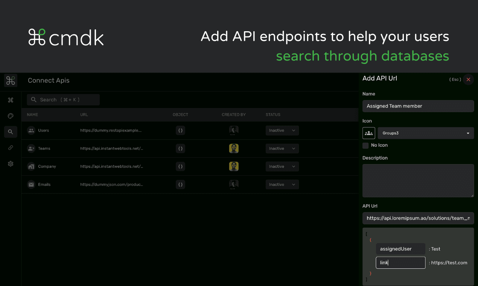Click the STATUS column header
Image resolution: width=478 pixels, height=286 pixels.
(273, 115)
